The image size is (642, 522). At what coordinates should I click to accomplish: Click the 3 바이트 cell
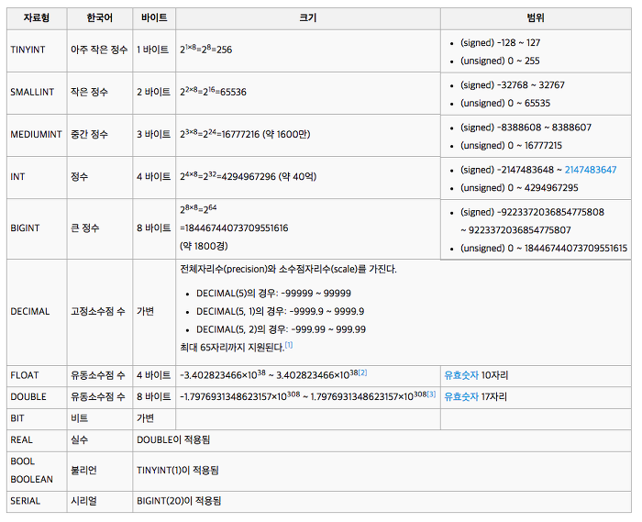pos(154,135)
